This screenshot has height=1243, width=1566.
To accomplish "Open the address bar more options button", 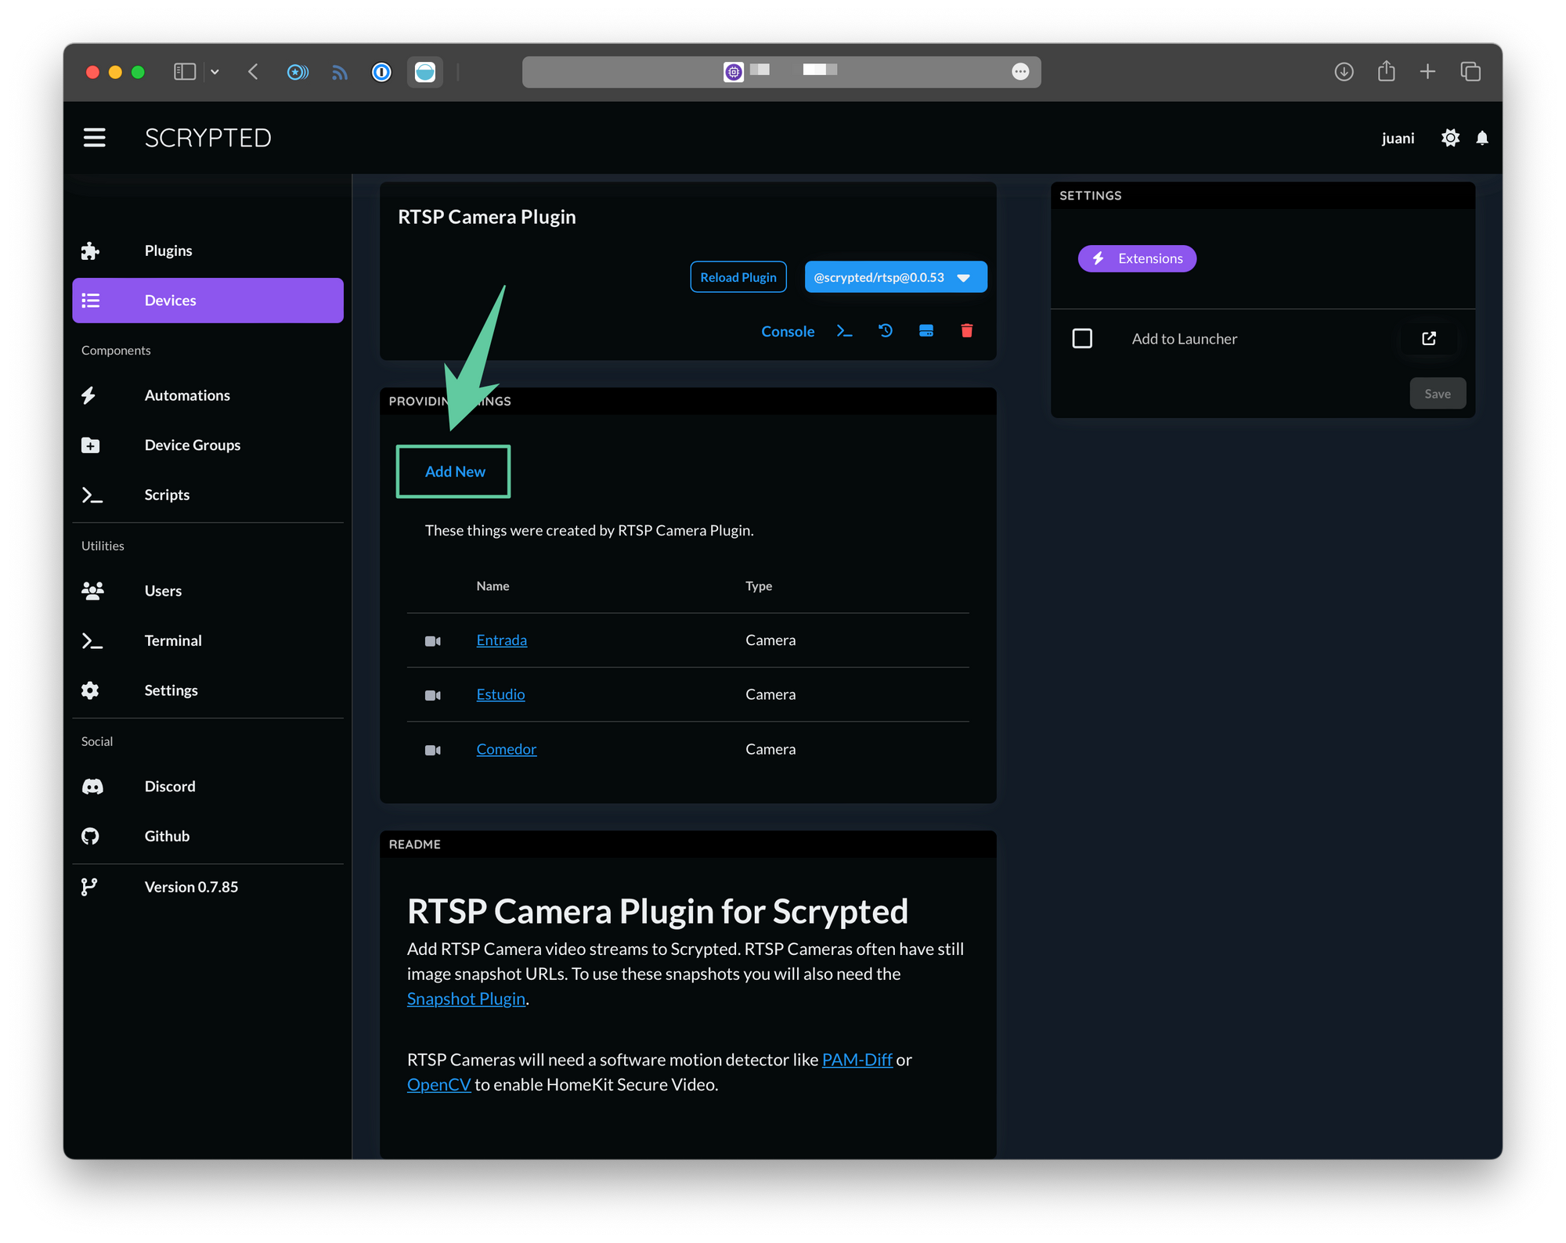I will pyautogui.click(x=1019, y=72).
